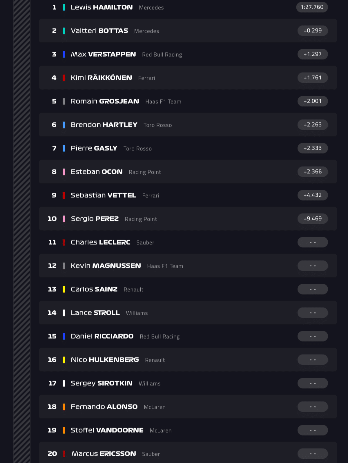Image resolution: width=348 pixels, height=463 pixels.
Task: Click pink Racing Point color bar beside Ocon
Action: [64, 172]
